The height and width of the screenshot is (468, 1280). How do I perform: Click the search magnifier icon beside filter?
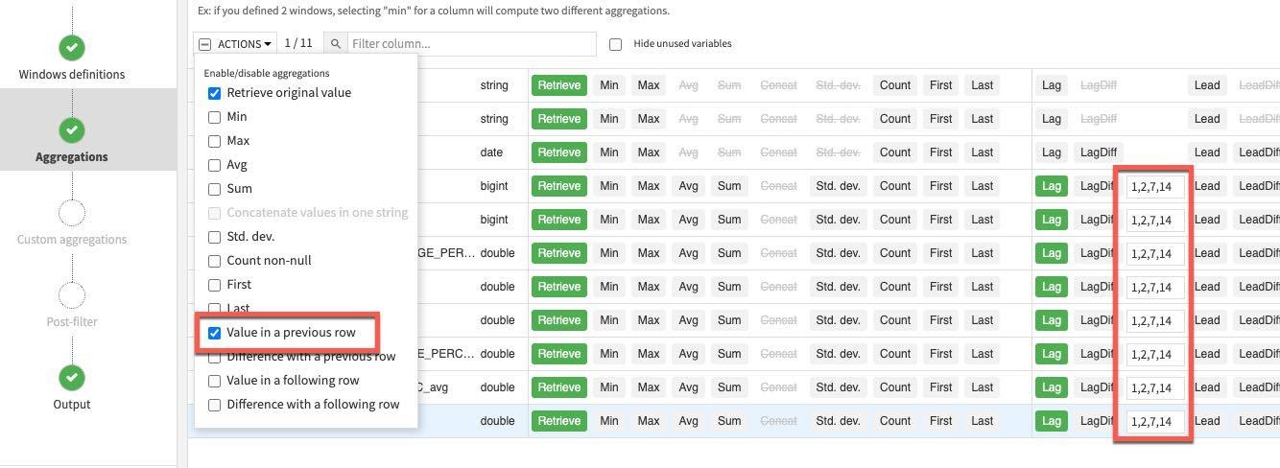click(x=335, y=44)
